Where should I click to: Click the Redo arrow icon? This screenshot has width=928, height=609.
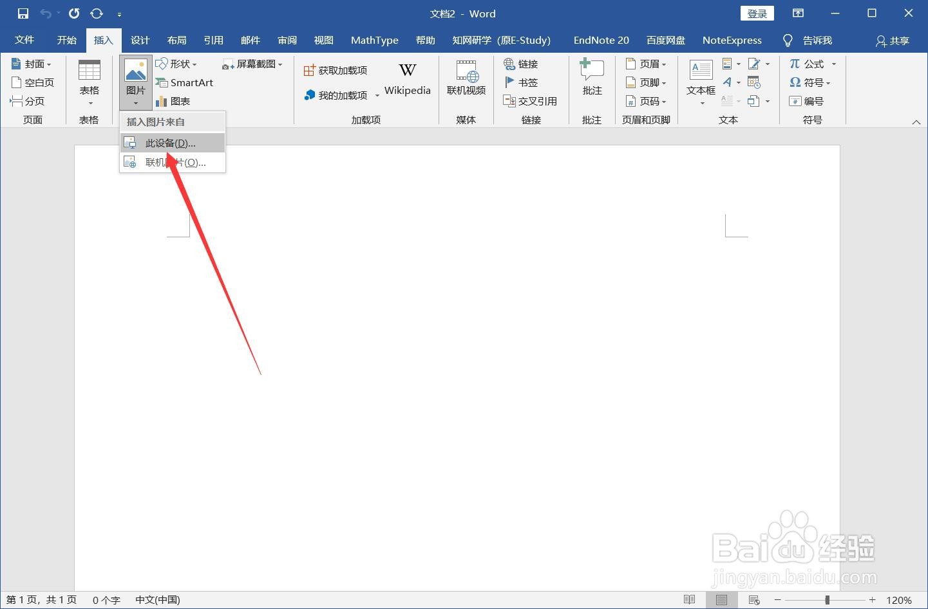[74, 14]
